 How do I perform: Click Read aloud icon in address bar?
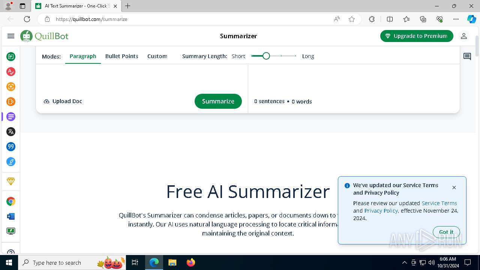(x=337, y=19)
